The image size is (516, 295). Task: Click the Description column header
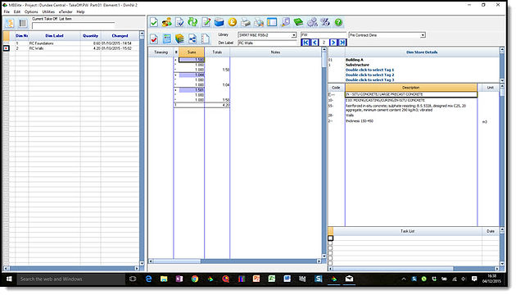tap(410, 88)
